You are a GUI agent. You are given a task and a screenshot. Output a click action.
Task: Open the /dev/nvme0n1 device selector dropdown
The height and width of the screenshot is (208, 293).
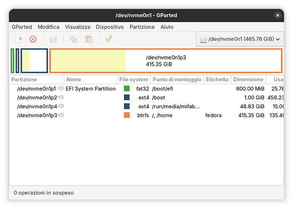pyautogui.click(x=240, y=39)
